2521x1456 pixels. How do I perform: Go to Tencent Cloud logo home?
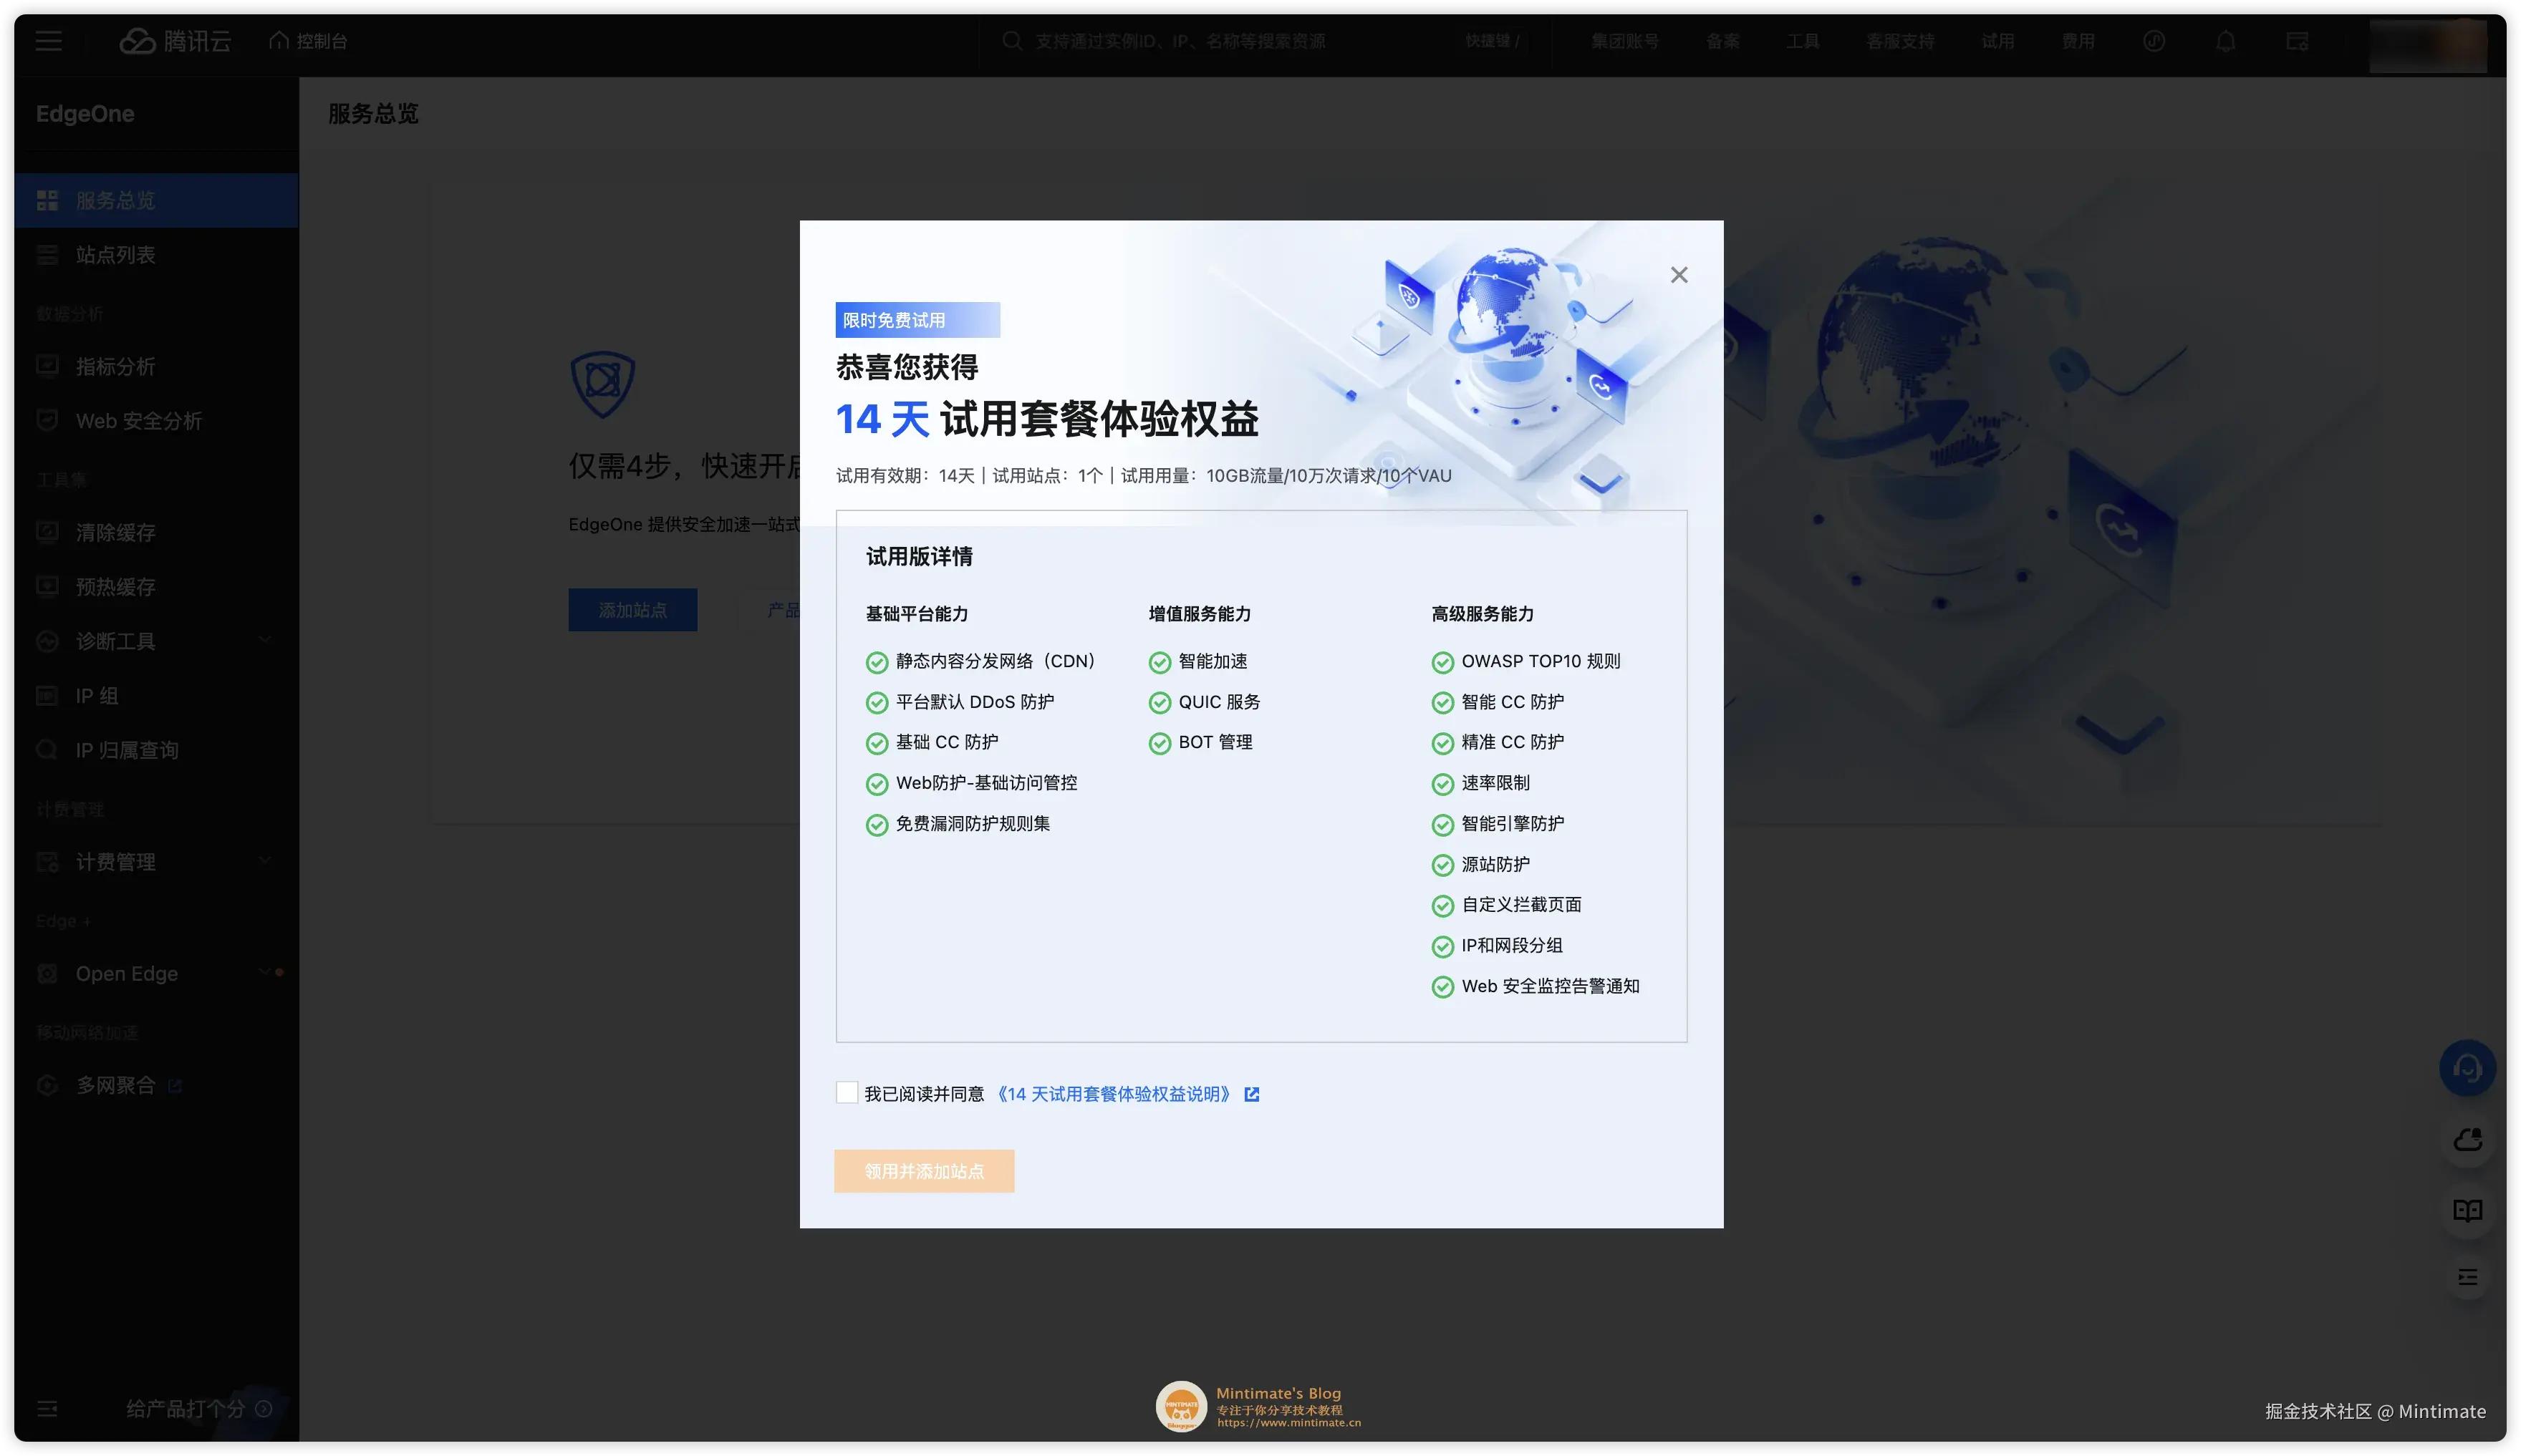click(175, 41)
